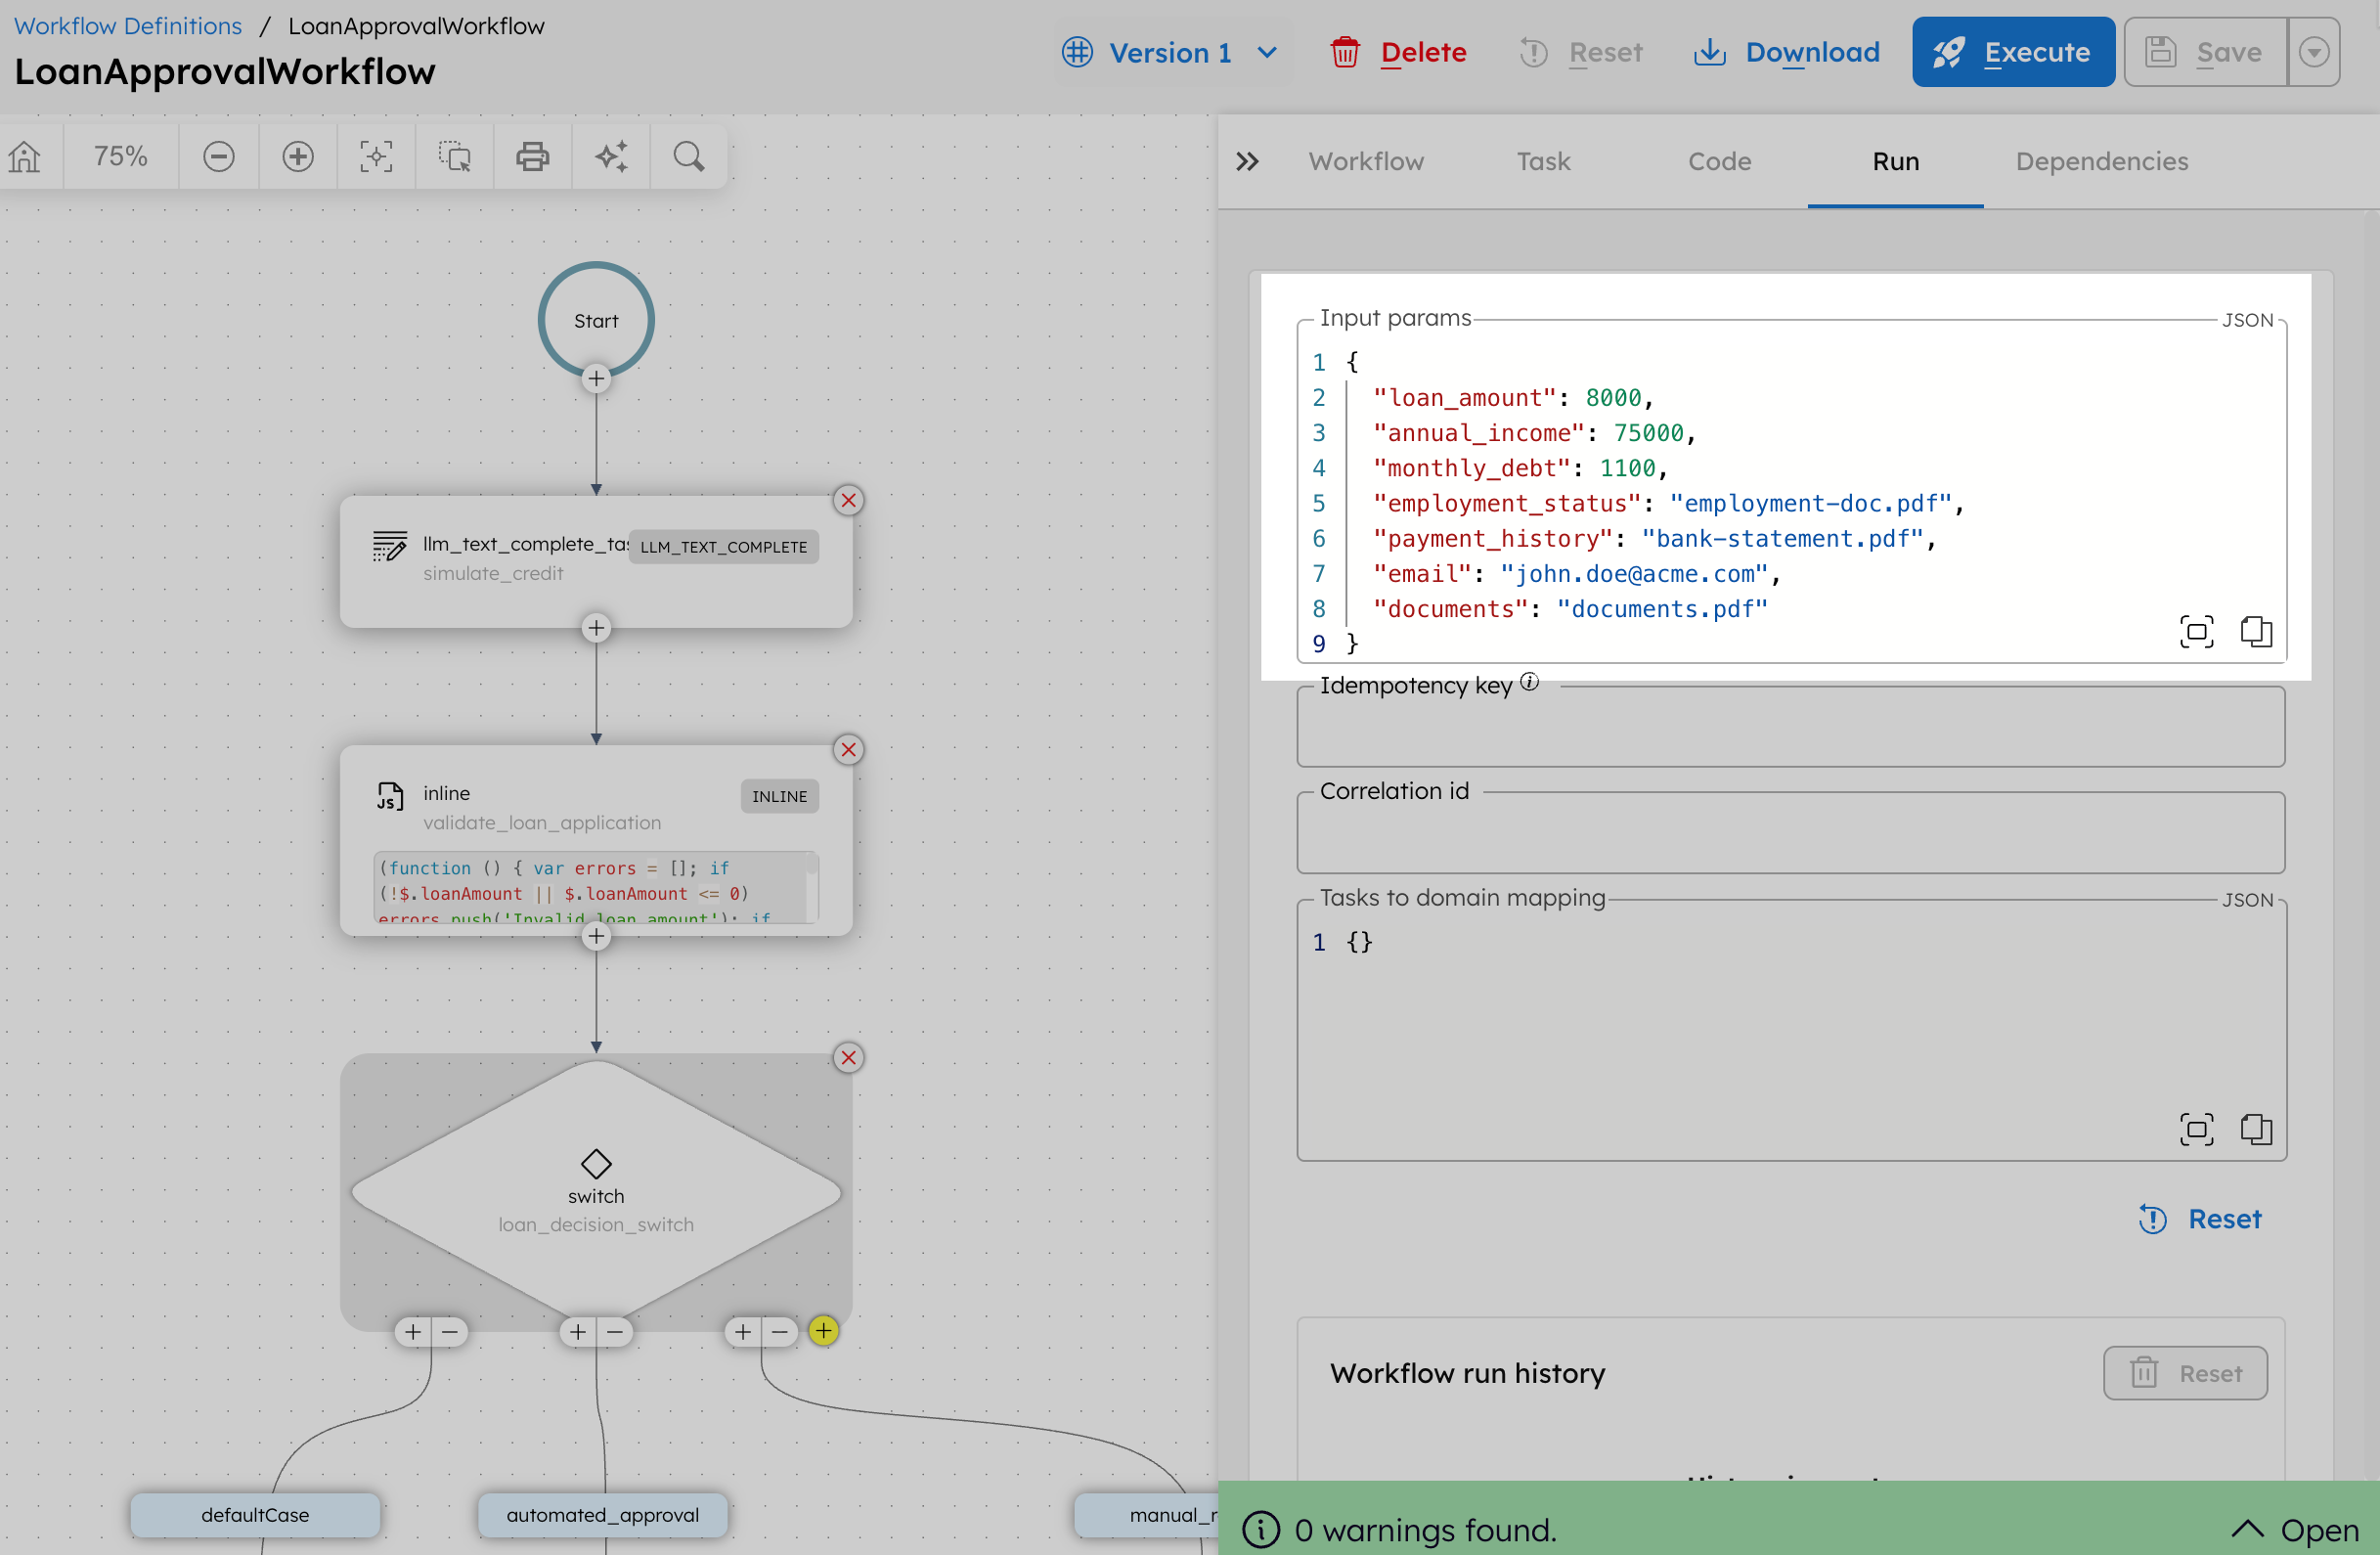Click plus on the automated_approval branch
The width and height of the screenshot is (2380, 1555).
[x=578, y=1332]
